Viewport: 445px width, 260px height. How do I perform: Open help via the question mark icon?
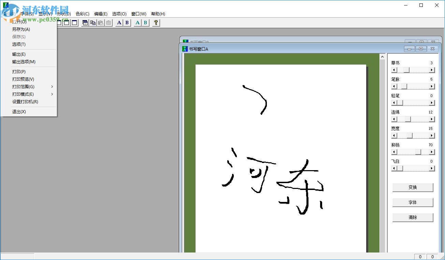156,23
